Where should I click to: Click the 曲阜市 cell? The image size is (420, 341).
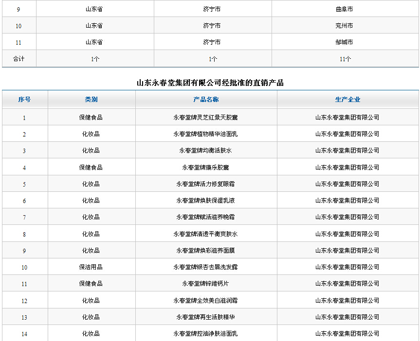[x=345, y=9]
